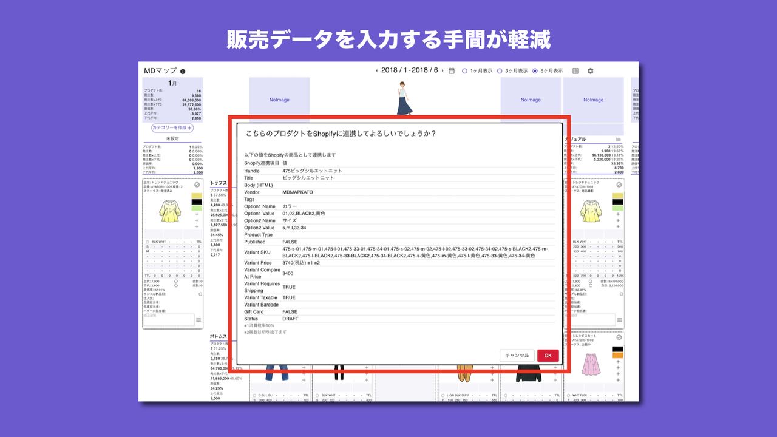Click Status value DRAFT
Screen dimensions: 777x437
click(291, 319)
